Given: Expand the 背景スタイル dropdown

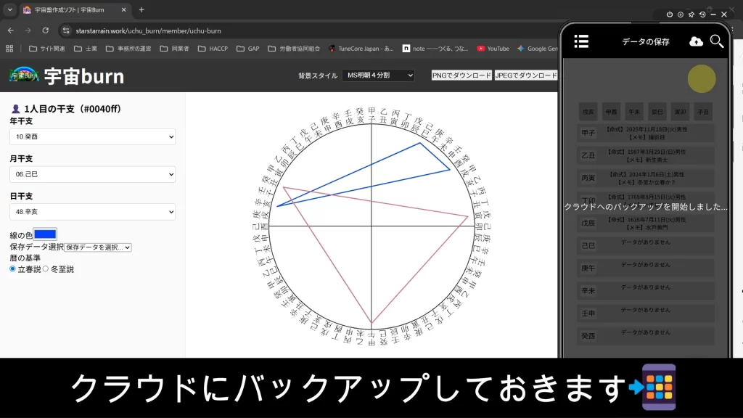Looking at the screenshot, I should click(x=378, y=75).
